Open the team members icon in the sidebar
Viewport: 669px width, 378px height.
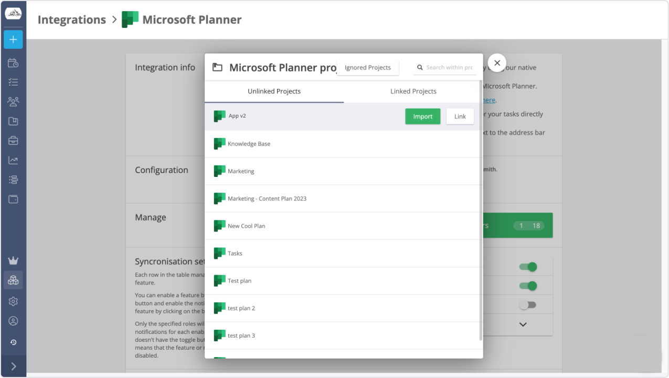[13, 101]
